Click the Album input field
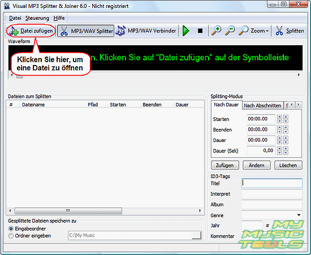The width and height of the screenshot is (311, 255). (272, 204)
